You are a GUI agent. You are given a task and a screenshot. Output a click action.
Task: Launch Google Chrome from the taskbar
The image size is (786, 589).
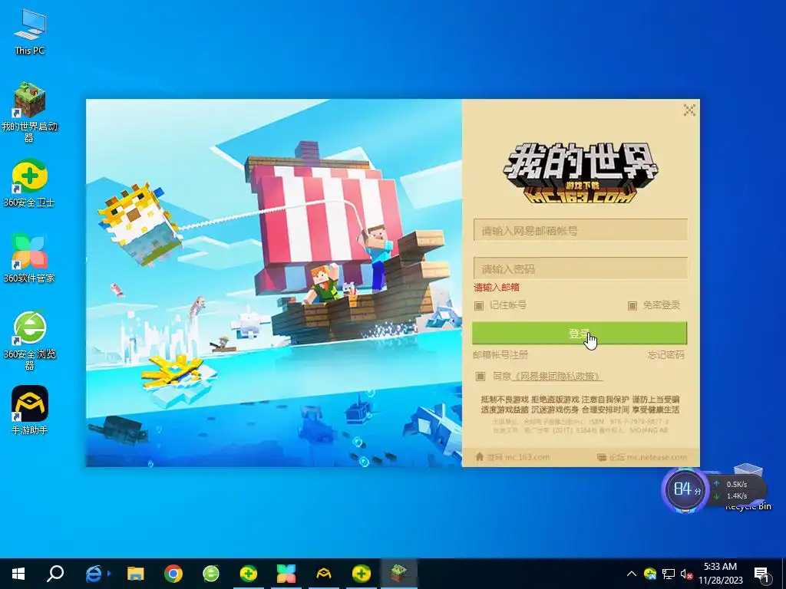173,574
